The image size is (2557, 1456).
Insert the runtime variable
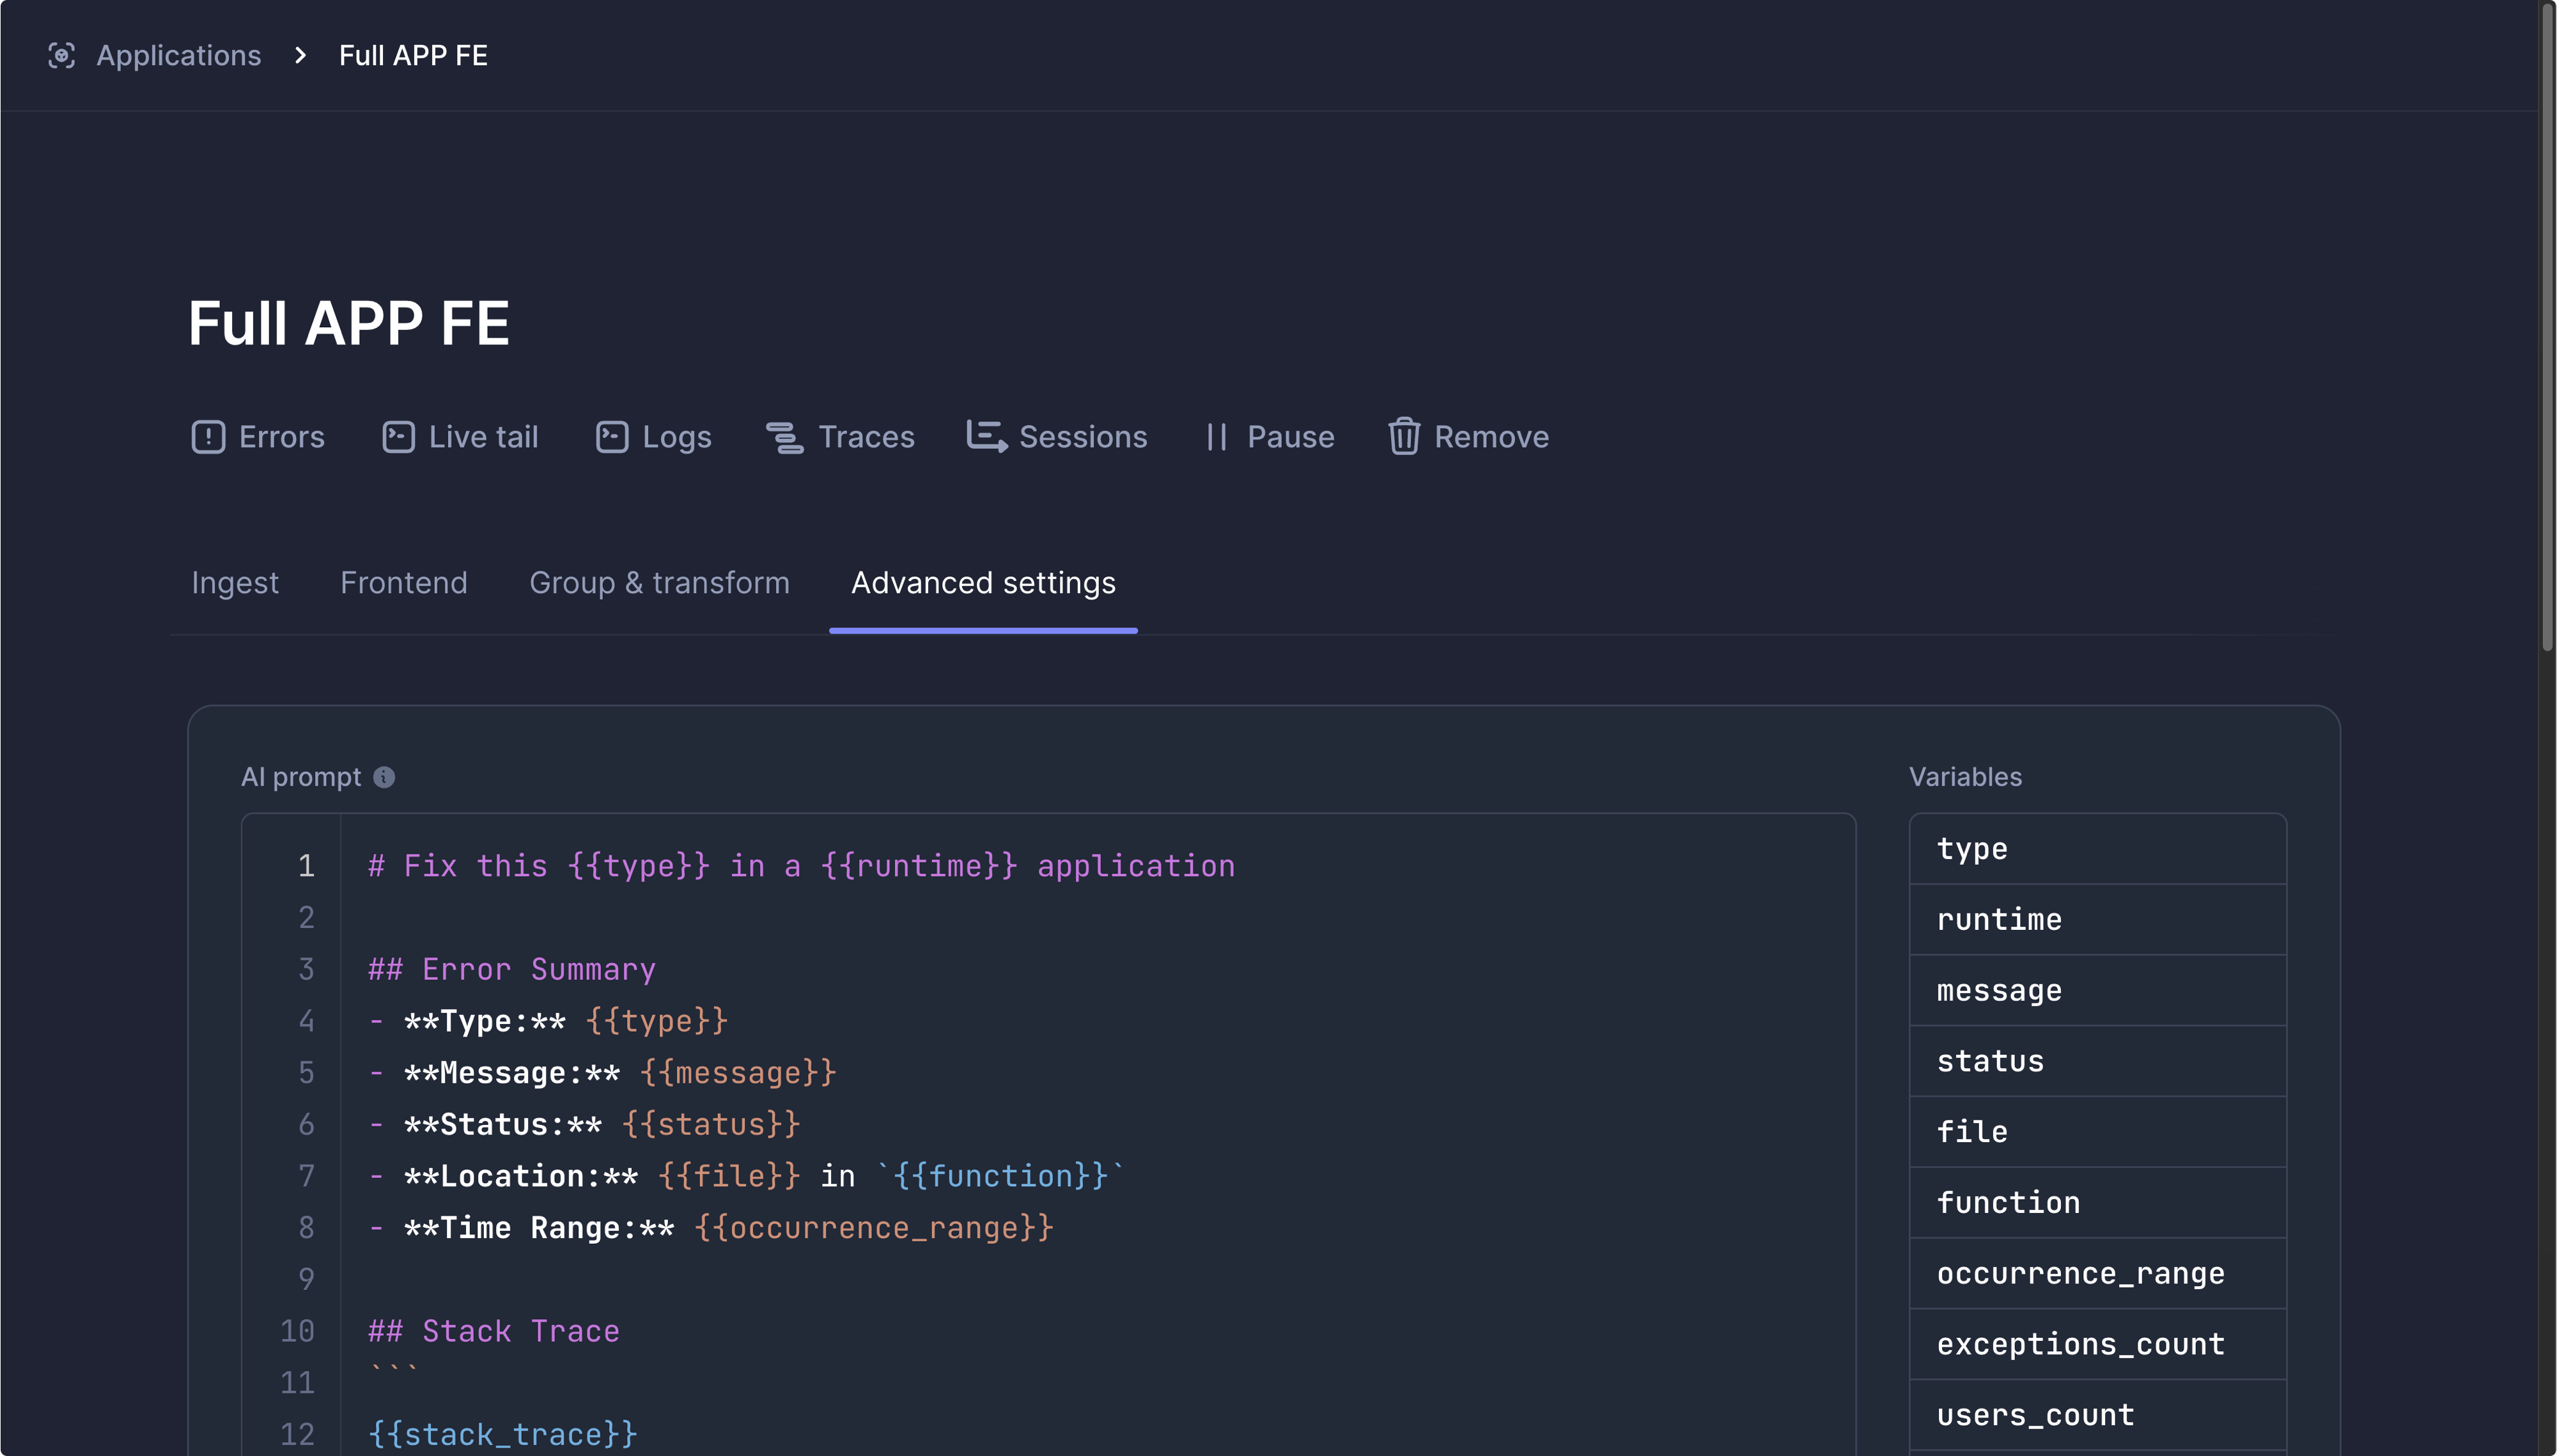[x=2097, y=920]
